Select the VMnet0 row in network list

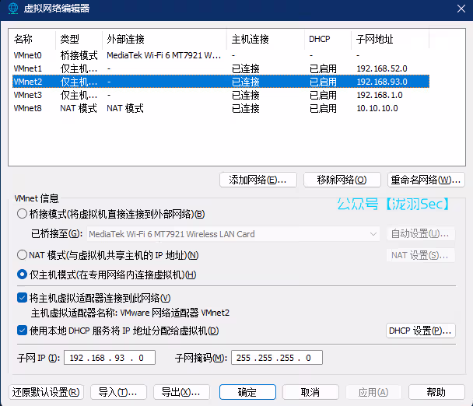(x=28, y=55)
